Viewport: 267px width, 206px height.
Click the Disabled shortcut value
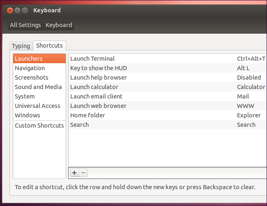click(x=249, y=78)
